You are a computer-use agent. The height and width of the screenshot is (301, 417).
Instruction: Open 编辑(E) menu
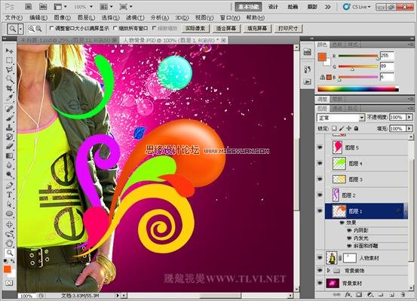pyautogui.click(x=38, y=17)
